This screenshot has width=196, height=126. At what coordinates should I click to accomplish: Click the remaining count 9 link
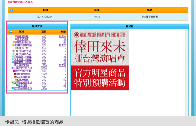(65, 51)
